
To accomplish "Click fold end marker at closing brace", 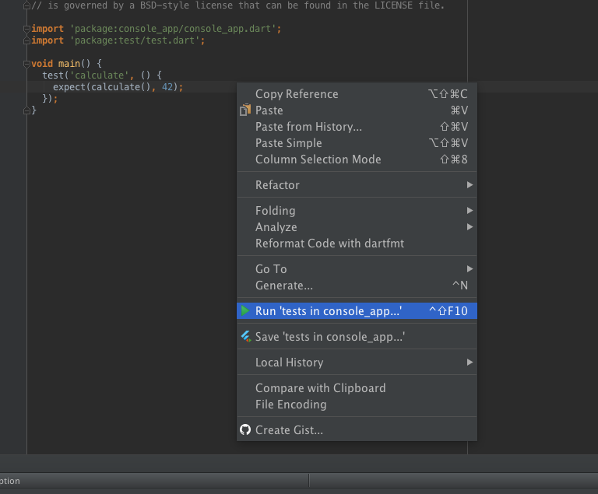I will tap(26, 110).
